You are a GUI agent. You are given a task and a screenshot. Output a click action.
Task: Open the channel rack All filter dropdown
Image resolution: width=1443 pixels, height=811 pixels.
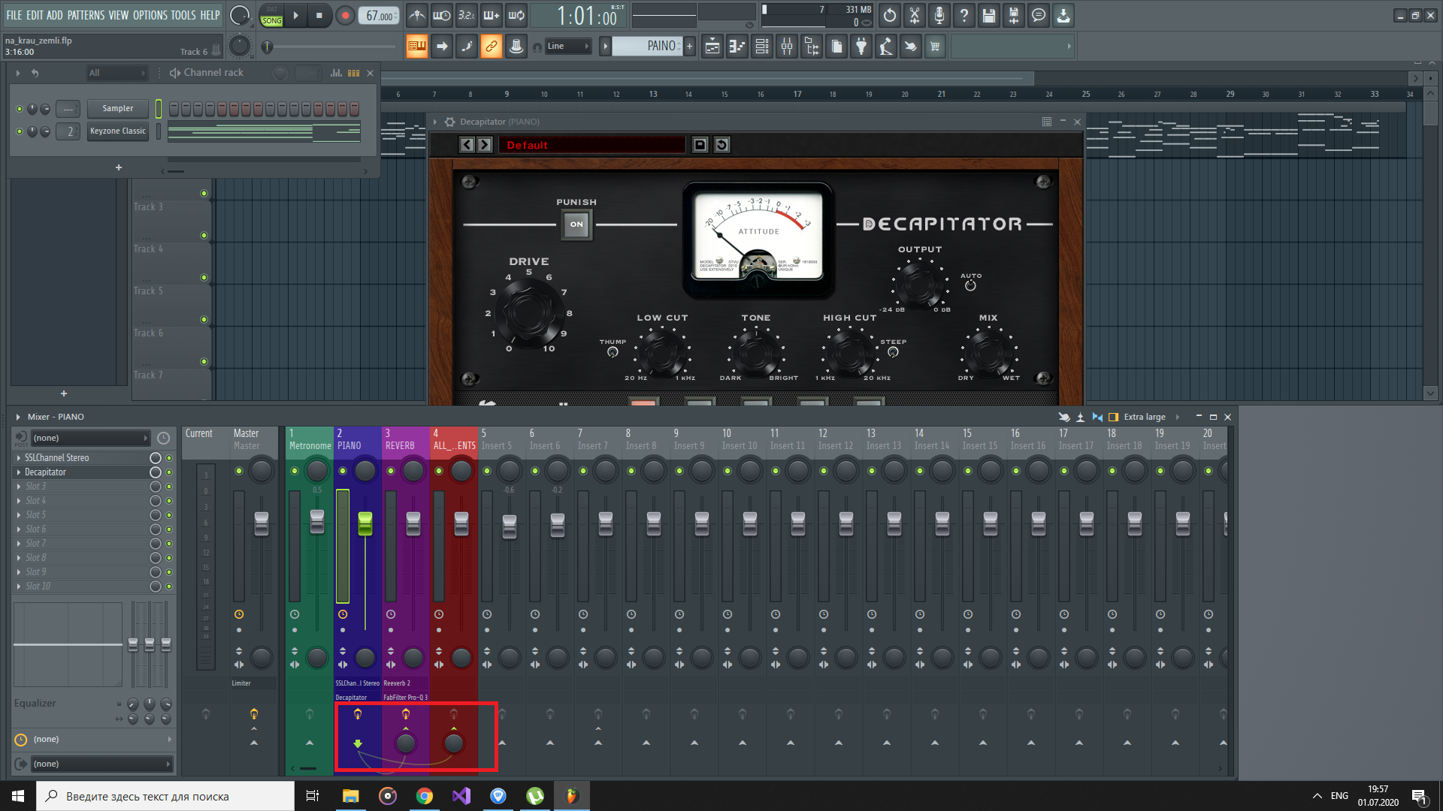116,73
